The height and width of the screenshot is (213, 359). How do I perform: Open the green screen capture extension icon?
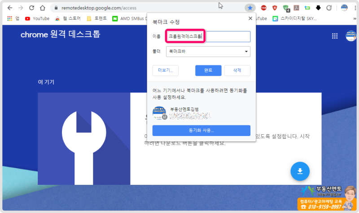click(307, 8)
